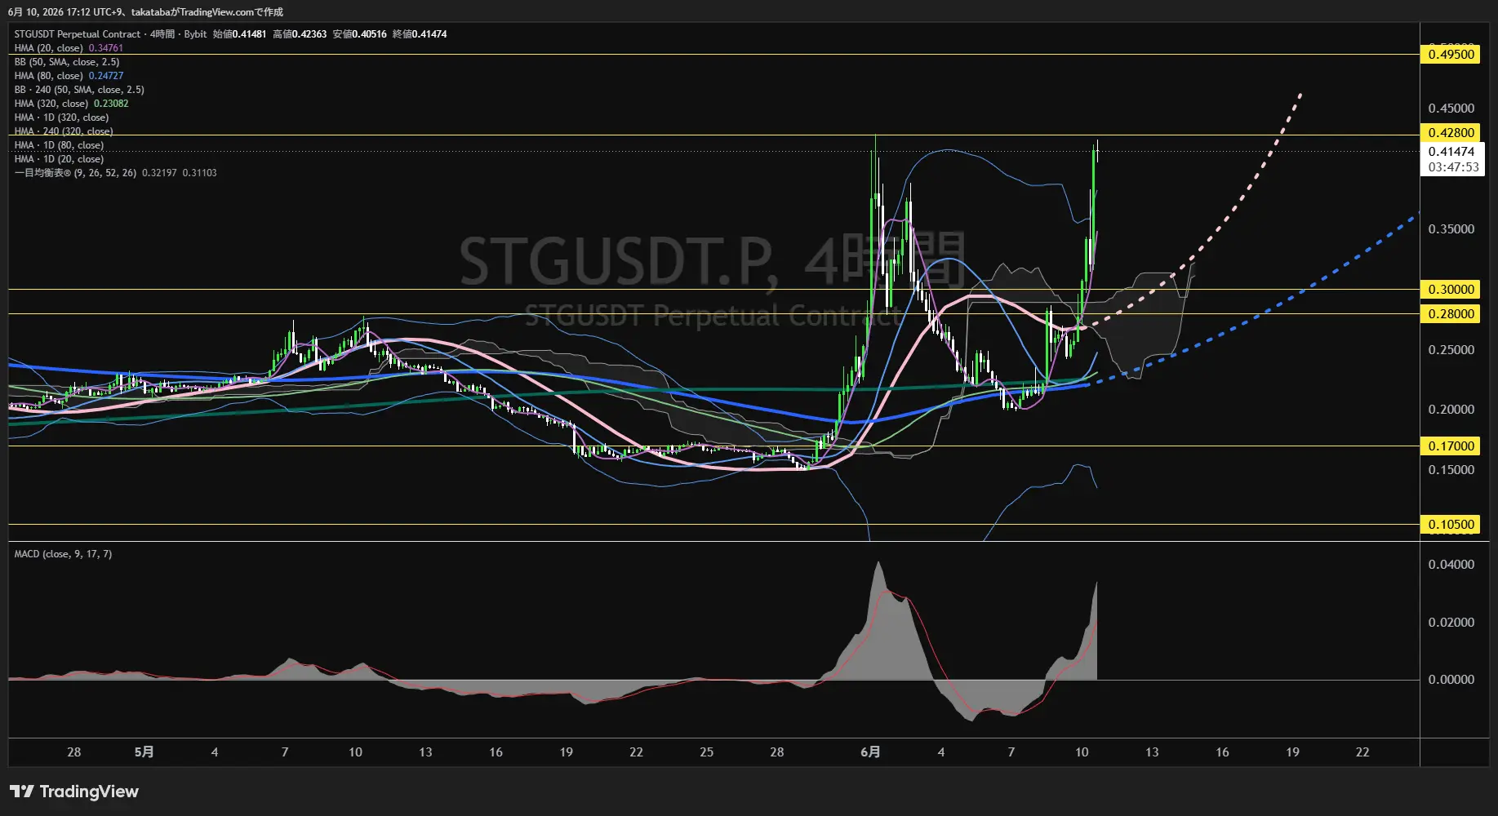Click the header text with date and takataba credit
This screenshot has height=816, width=1498.
click(145, 12)
